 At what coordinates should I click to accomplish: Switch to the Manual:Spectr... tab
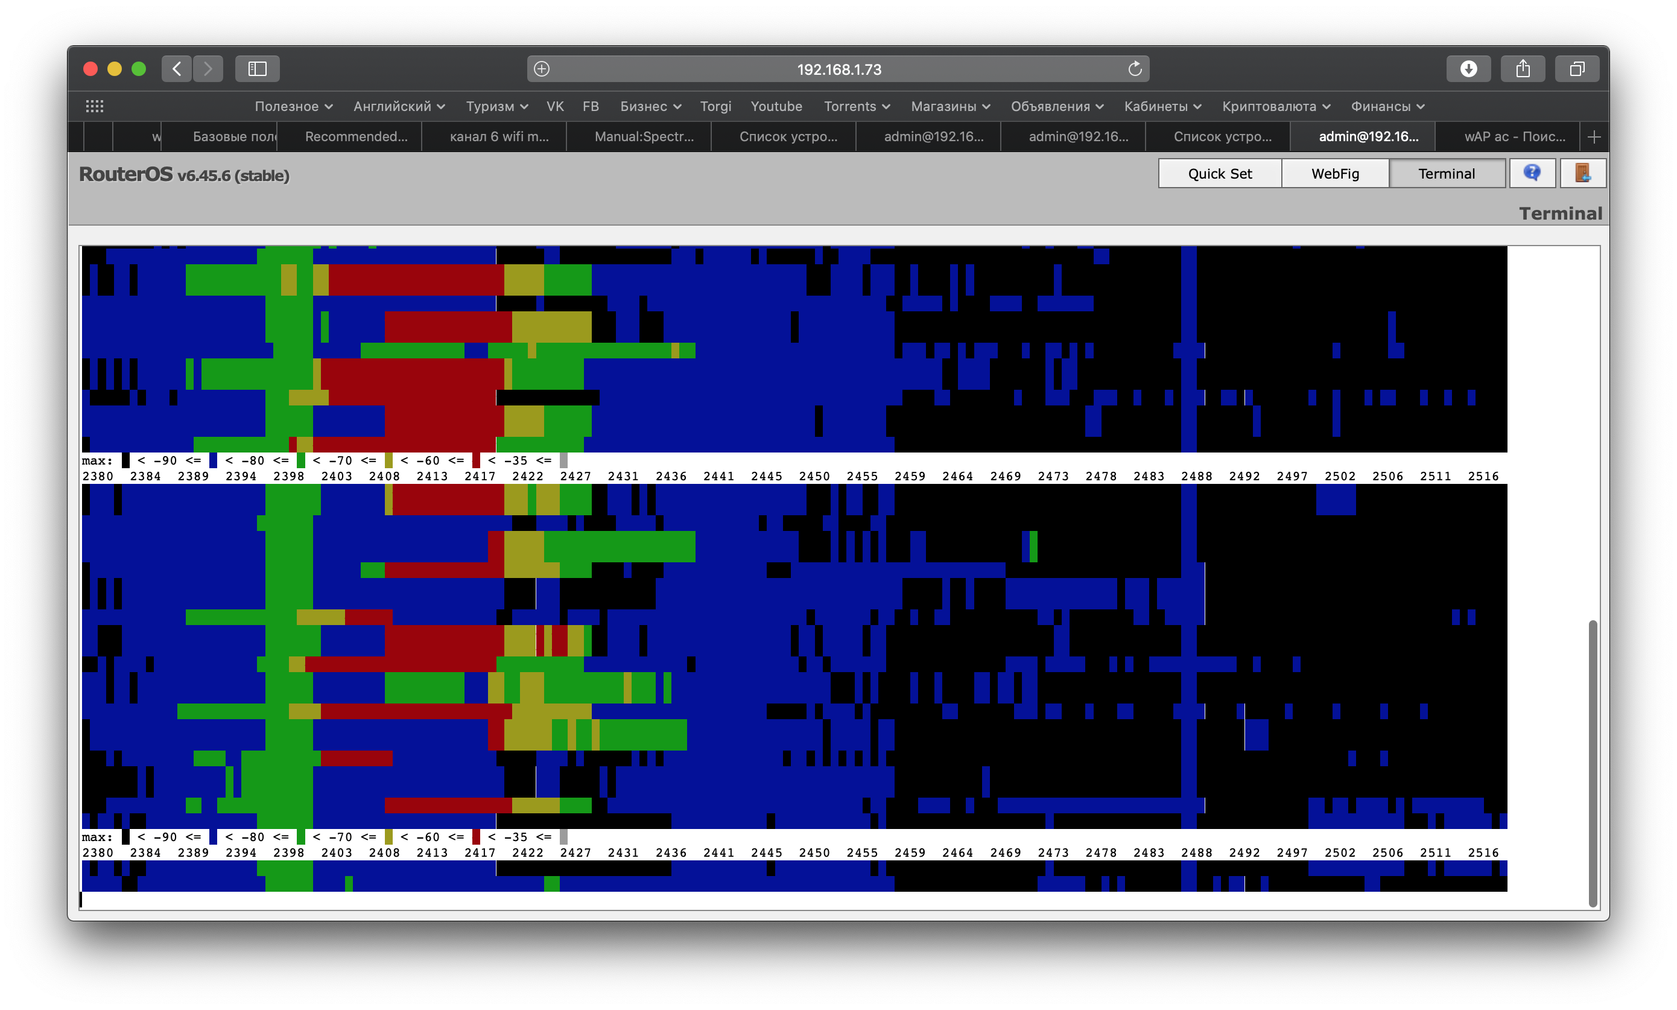pyautogui.click(x=639, y=137)
